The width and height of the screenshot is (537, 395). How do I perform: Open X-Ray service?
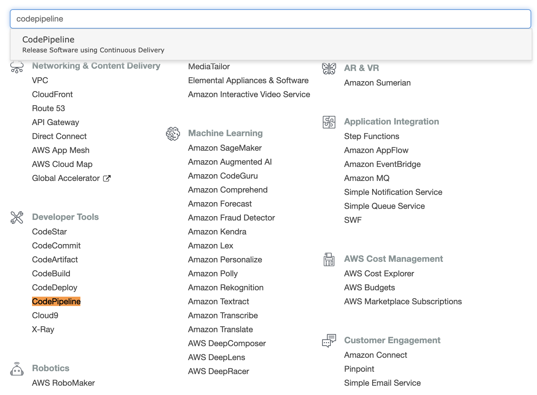[x=43, y=329]
